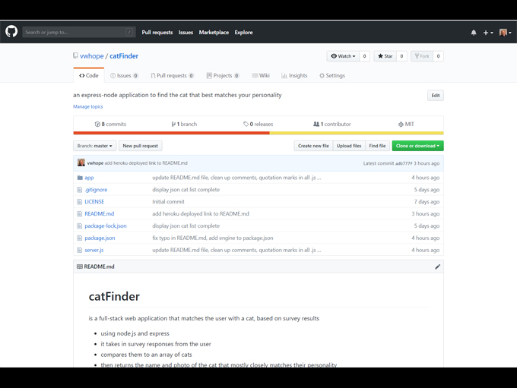Click the red language bar segment

click(172, 133)
